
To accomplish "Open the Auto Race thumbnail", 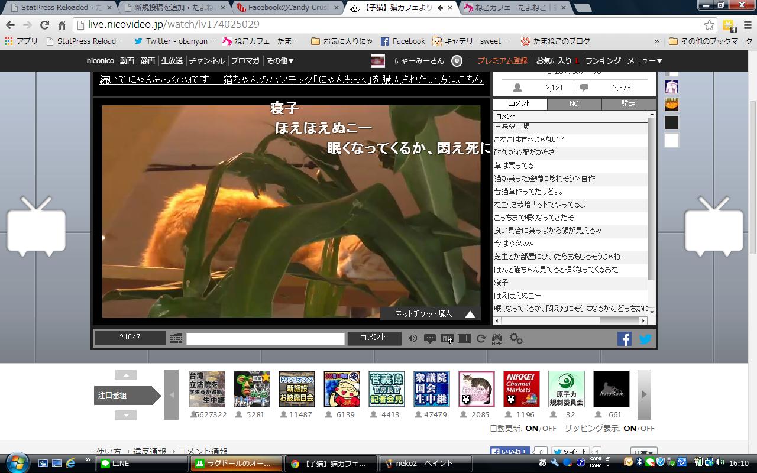I will [x=612, y=389].
